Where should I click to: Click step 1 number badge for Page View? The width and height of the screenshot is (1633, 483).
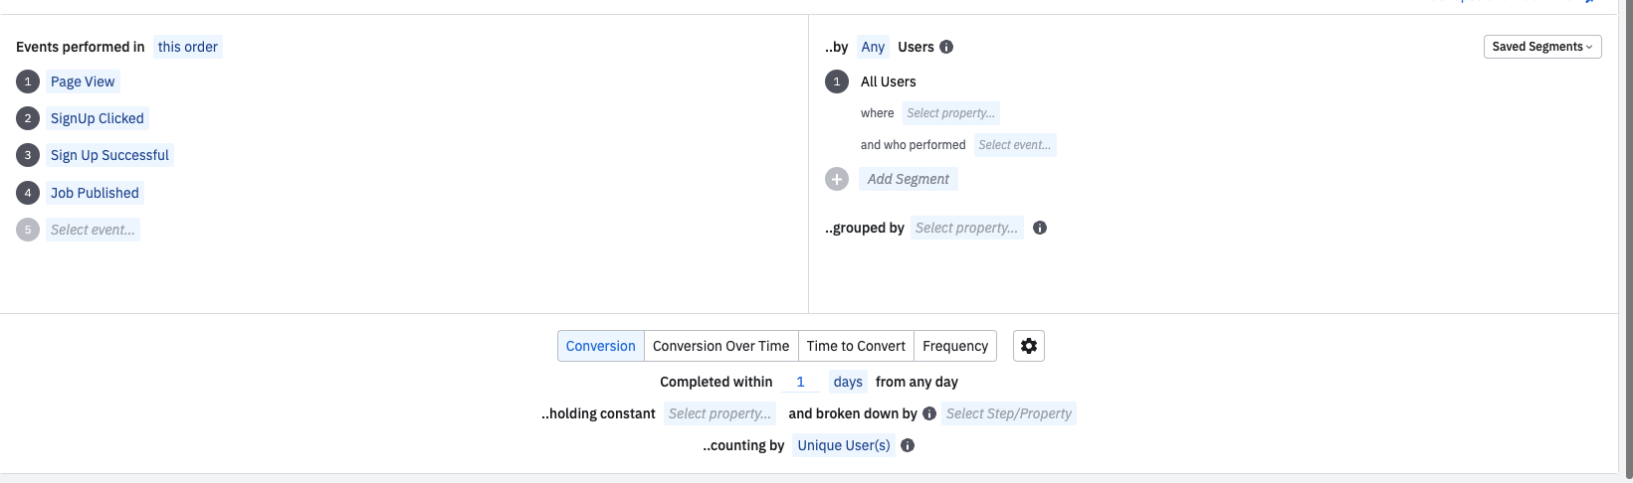tap(28, 81)
